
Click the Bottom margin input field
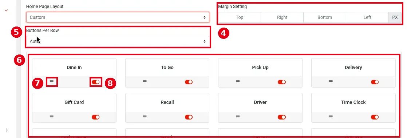click(325, 17)
